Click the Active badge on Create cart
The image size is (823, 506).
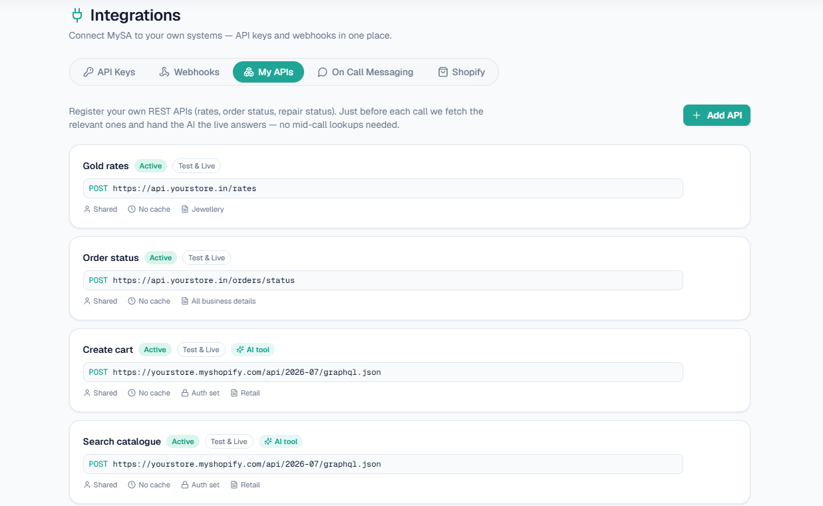point(155,350)
